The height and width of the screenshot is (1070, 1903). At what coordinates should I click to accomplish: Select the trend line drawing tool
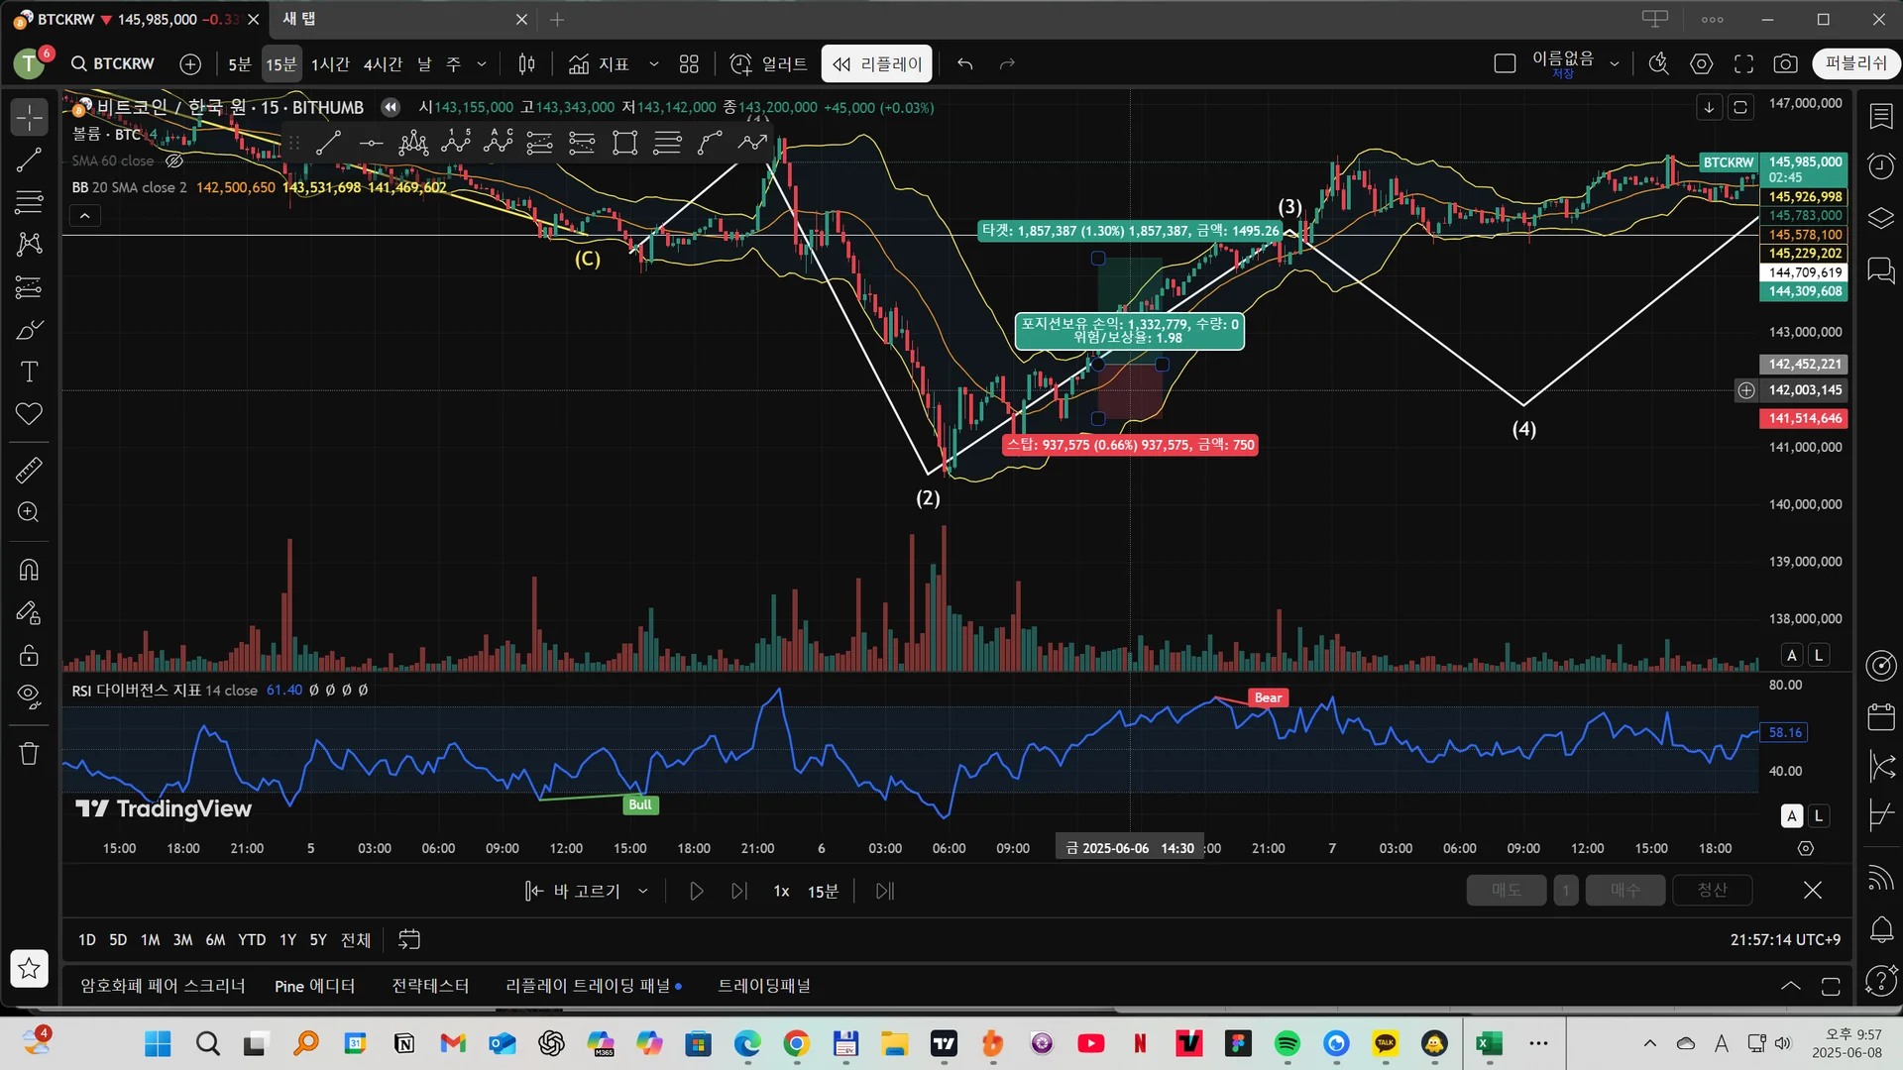pos(29,160)
